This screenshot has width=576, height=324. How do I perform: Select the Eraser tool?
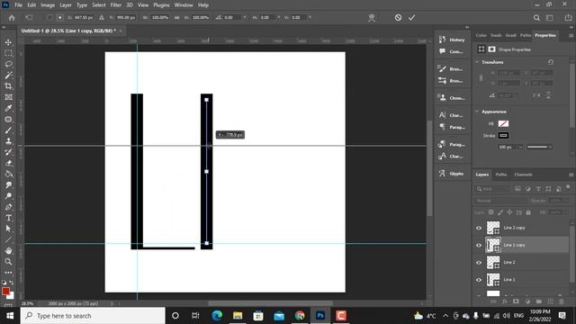(x=8, y=163)
